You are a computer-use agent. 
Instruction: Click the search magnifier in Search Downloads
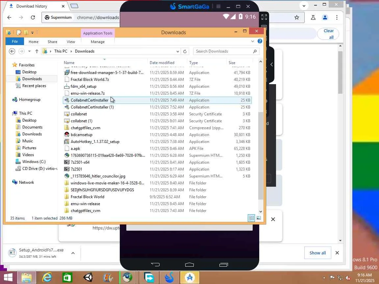pyautogui.click(x=255, y=51)
